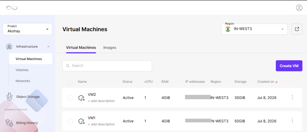
Task: Click the IN-WEST3 region cell in the VM2 row
Action: tap(219, 98)
